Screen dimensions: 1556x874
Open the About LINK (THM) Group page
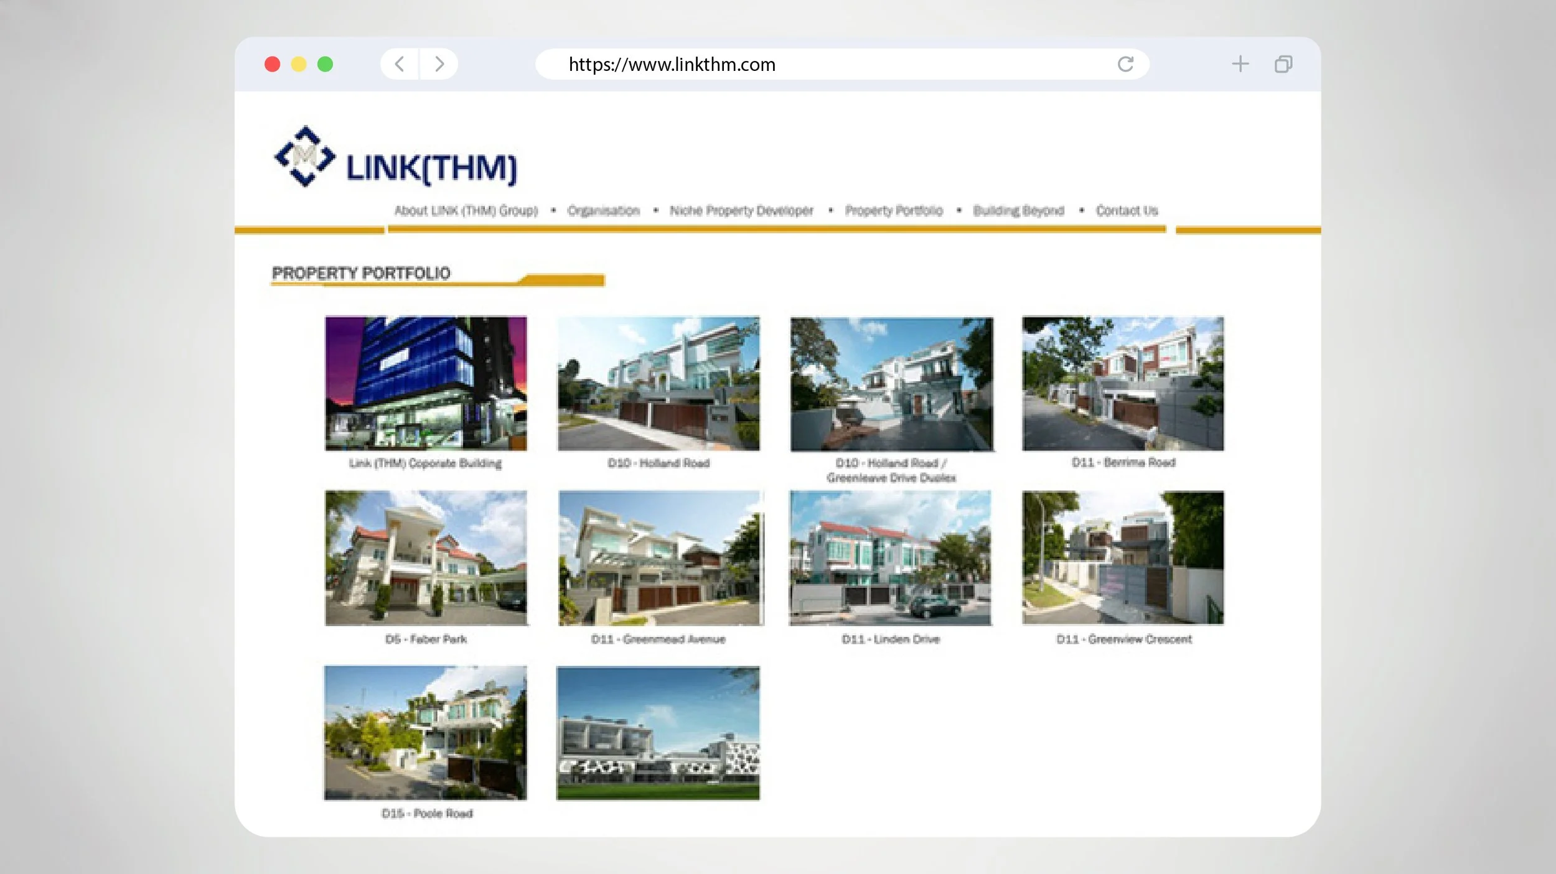tap(466, 211)
